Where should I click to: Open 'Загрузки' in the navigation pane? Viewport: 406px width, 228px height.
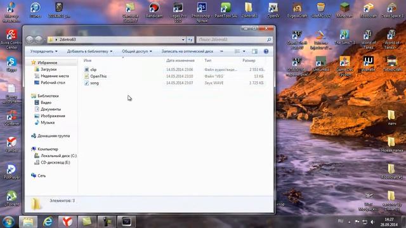click(48, 69)
